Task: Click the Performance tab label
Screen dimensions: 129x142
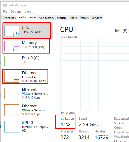Action: pyautogui.click(x=27, y=17)
